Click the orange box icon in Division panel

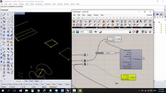point(104,21)
